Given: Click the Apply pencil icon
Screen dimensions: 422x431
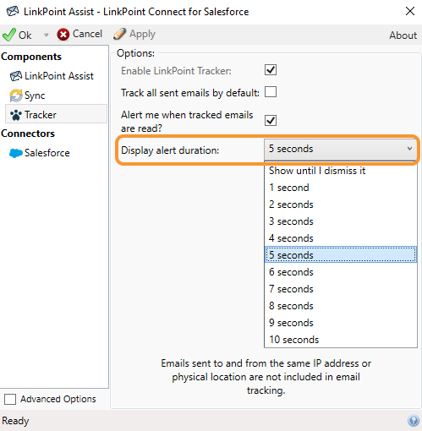Looking at the screenshot, I should click(x=119, y=34).
